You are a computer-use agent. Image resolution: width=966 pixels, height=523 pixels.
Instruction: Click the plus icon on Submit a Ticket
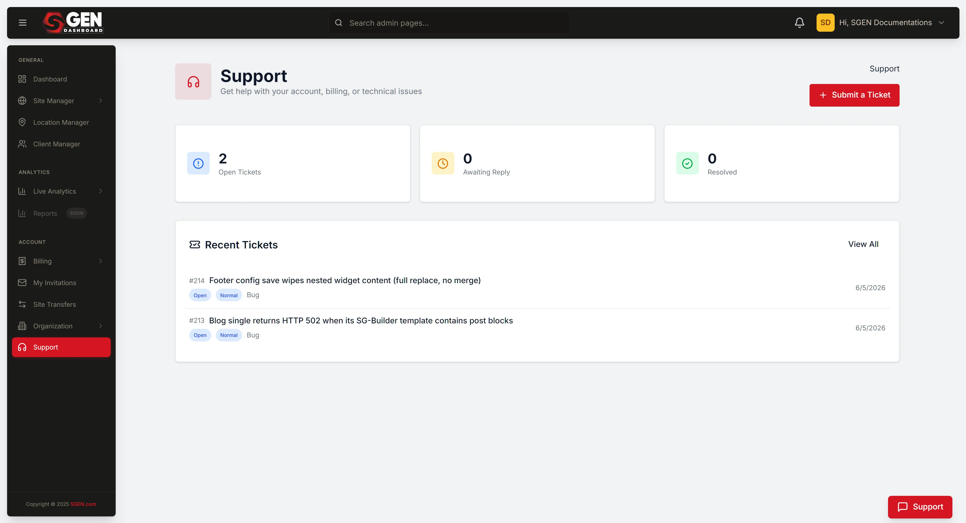coord(823,95)
